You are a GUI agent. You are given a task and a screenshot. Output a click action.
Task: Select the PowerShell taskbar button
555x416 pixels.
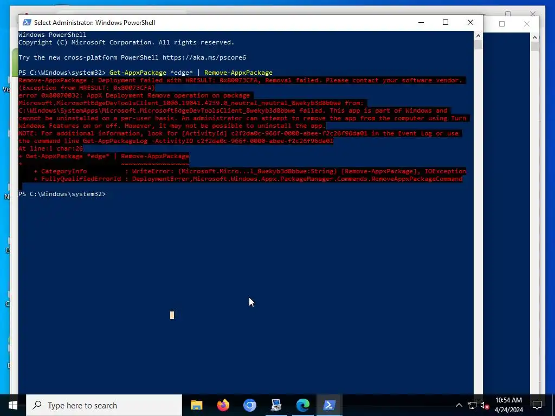point(329,405)
